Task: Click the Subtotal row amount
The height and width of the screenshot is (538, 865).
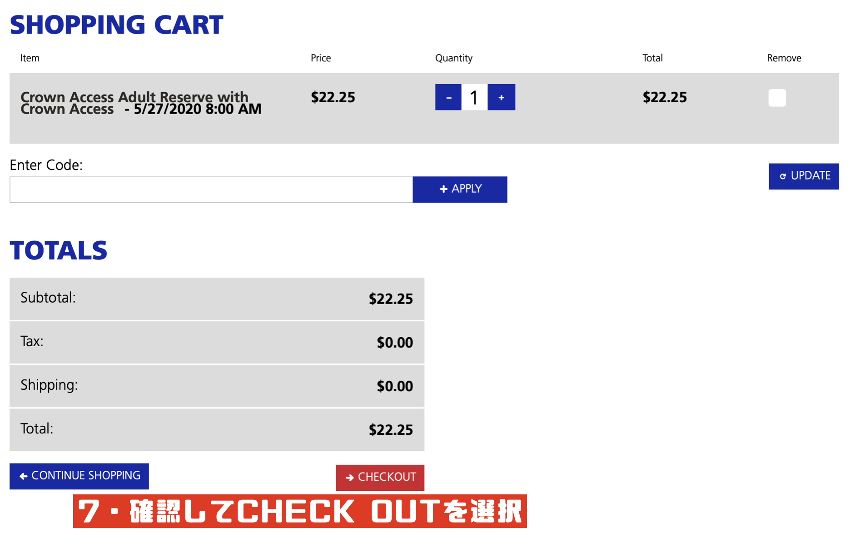Action: (391, 299)
